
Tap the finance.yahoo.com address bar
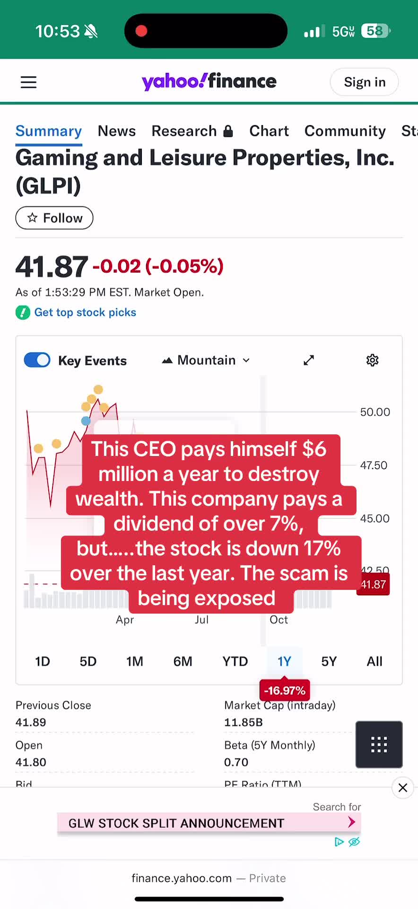pyautogui.click(x=209, y=878)
